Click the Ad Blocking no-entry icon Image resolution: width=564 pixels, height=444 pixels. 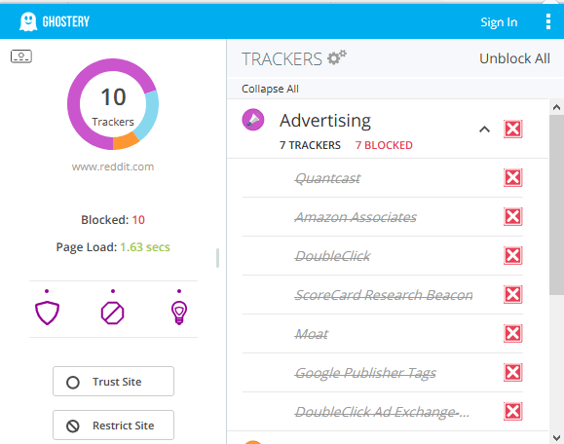(x=113, y=313)
